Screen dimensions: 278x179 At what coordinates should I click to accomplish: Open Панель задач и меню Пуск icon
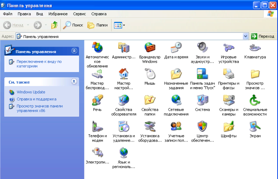coord(202,74)
